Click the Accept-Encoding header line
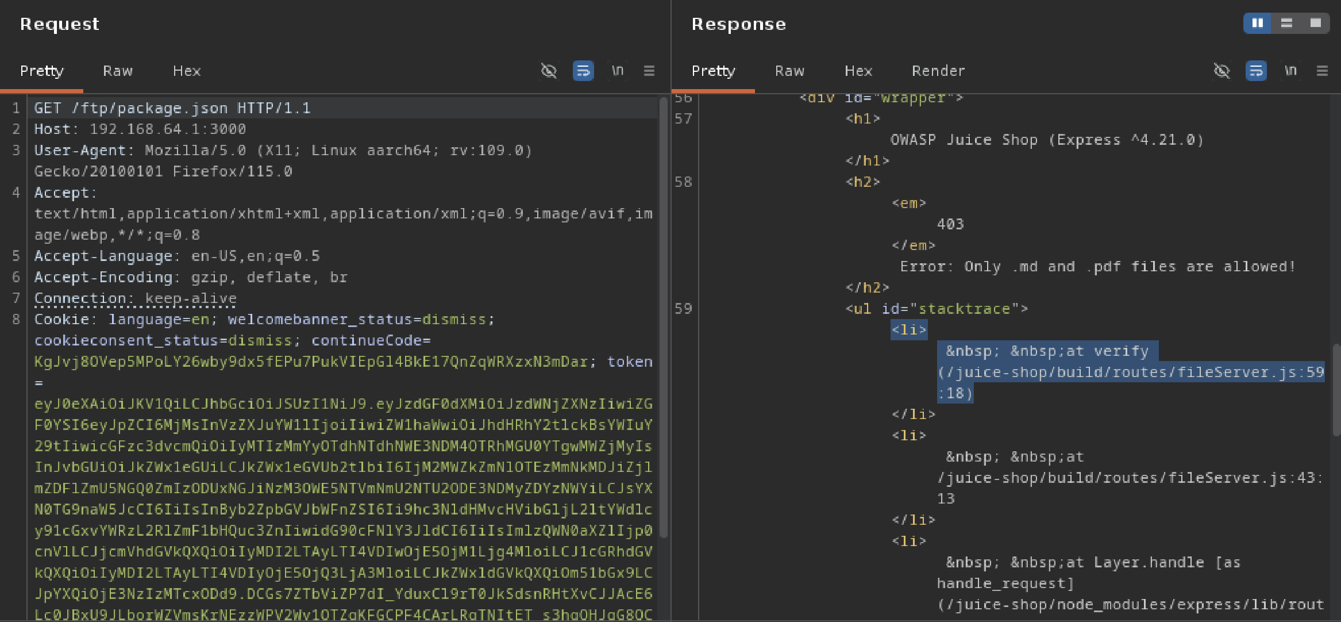The height and width of the screenshot is (622, 1341). point(191,277)
